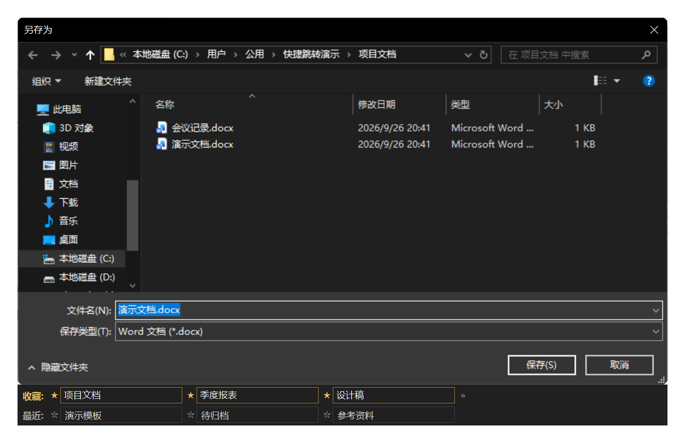Jump to 用户 in the address breadcrumb
This screenshot has width=685, height=443.
216,54
